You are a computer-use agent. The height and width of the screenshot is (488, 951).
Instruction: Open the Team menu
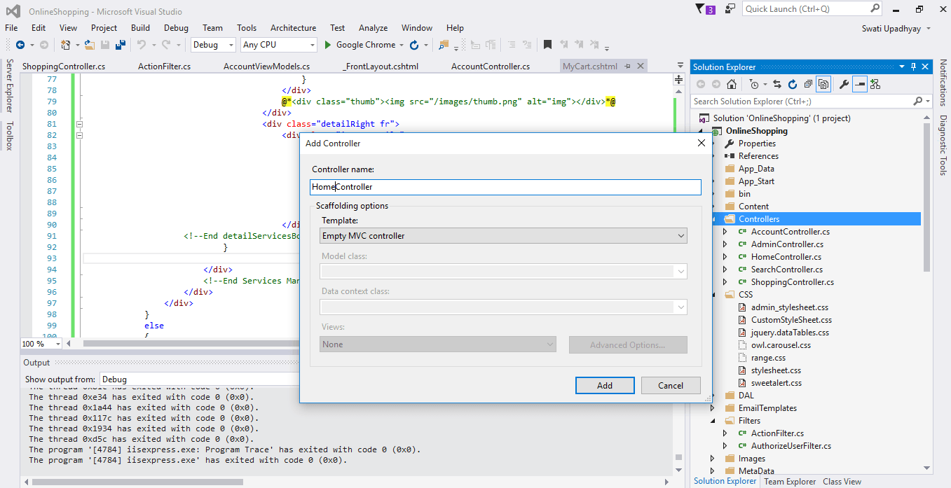212,28
